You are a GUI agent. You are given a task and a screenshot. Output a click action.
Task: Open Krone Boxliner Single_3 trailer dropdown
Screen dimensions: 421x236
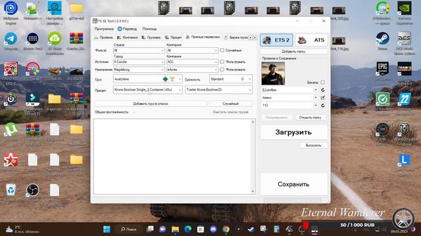coord(147,90)
